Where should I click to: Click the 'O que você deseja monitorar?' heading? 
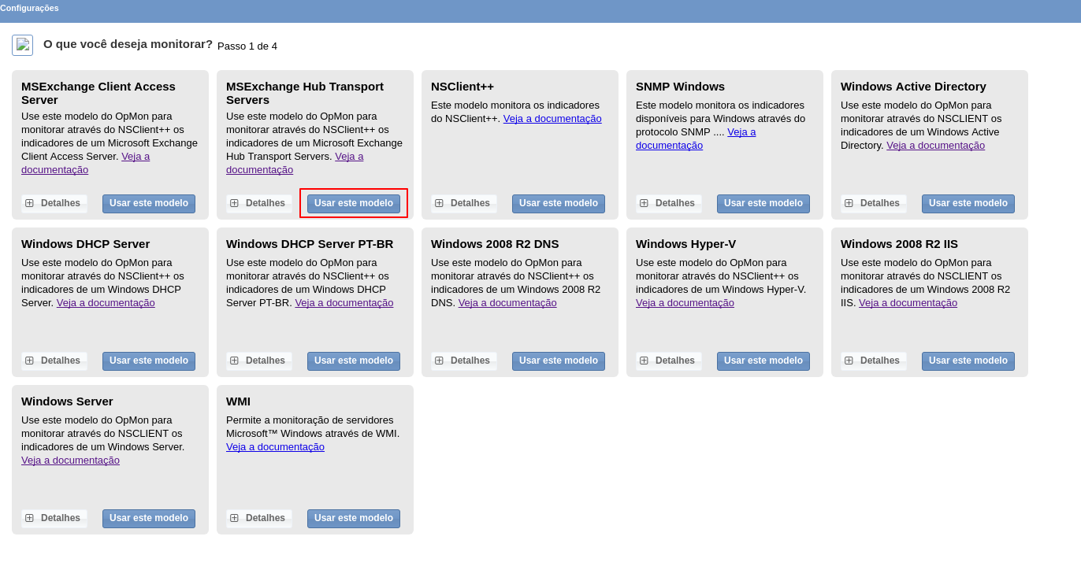[x=128, y=44]
